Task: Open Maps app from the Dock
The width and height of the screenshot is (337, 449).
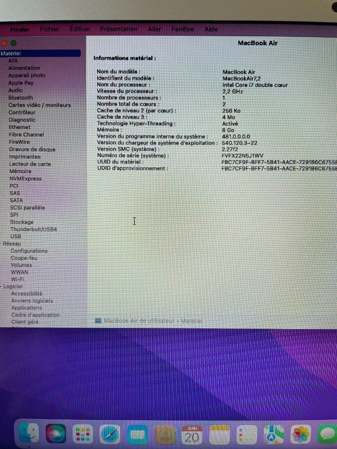Action: point(274,435)
